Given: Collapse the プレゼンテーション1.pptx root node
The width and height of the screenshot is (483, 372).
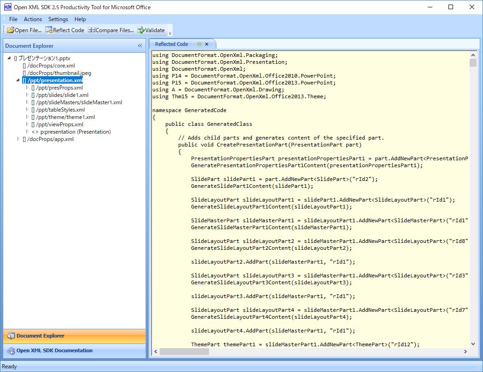Looking at the screenshot, I should [9, 58].
